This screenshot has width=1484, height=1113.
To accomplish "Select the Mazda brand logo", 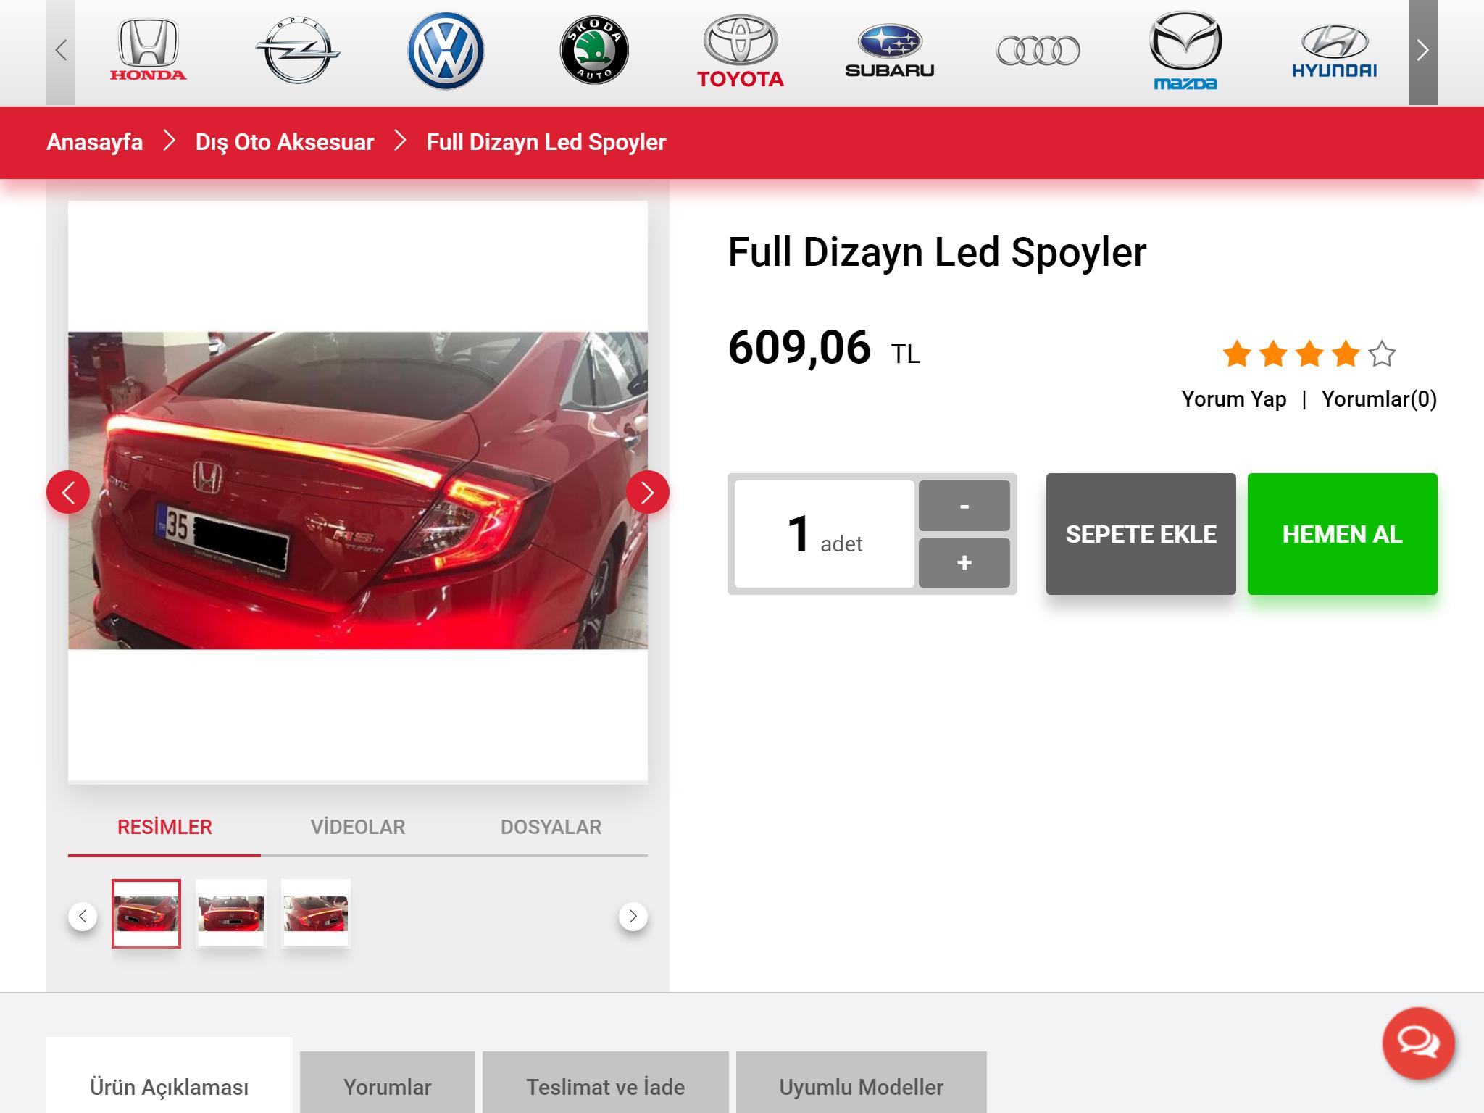I will [1186, 51].
